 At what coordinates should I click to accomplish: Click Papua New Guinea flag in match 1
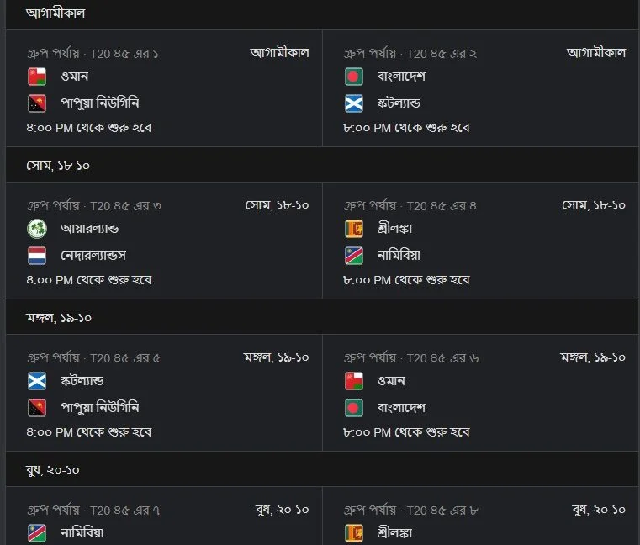tap(37, 103)
